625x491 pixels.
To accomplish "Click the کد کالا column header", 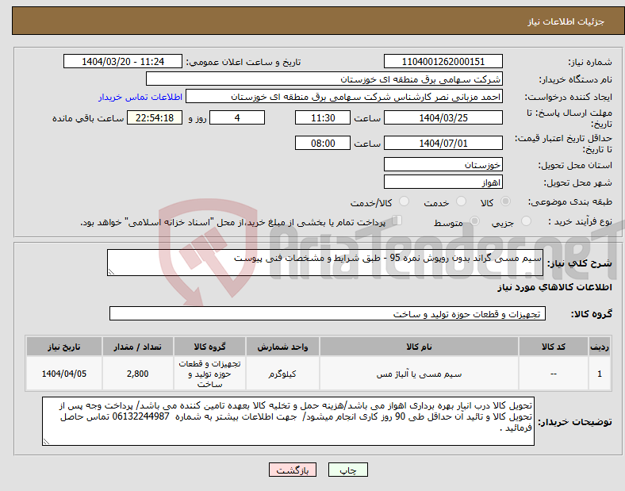I will [554, 347].
